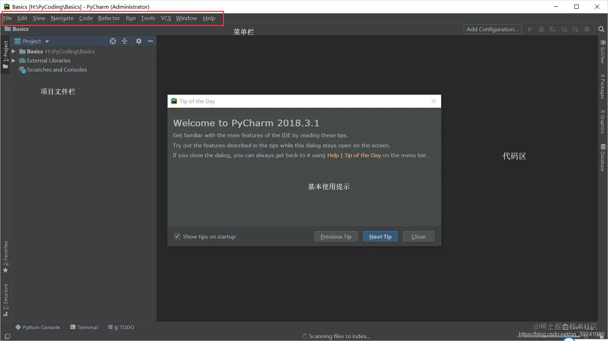Open the 6: TODO tool window

(x=121, y=327)
